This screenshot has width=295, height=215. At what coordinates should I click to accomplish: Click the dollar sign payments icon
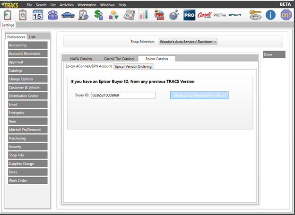coord(99,15)
